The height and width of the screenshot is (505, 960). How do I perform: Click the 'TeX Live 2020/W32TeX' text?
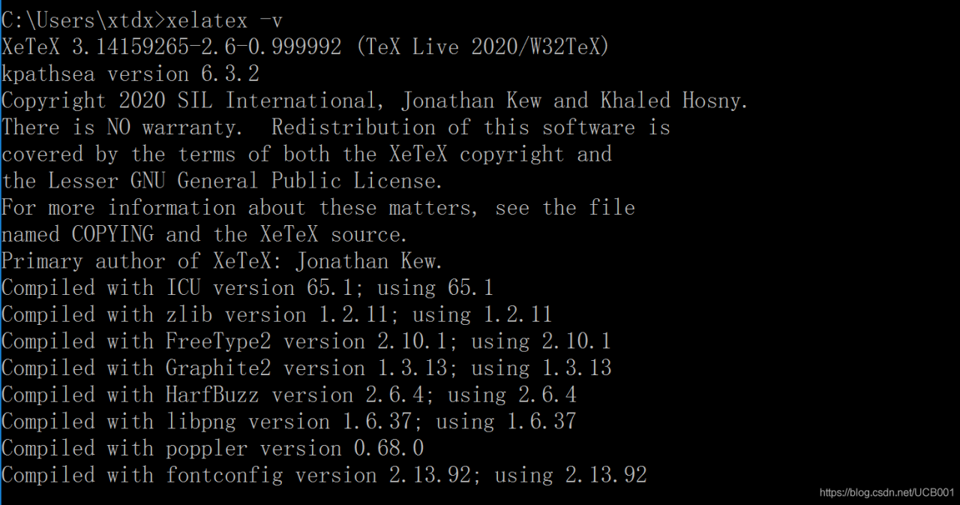[482, 47]
